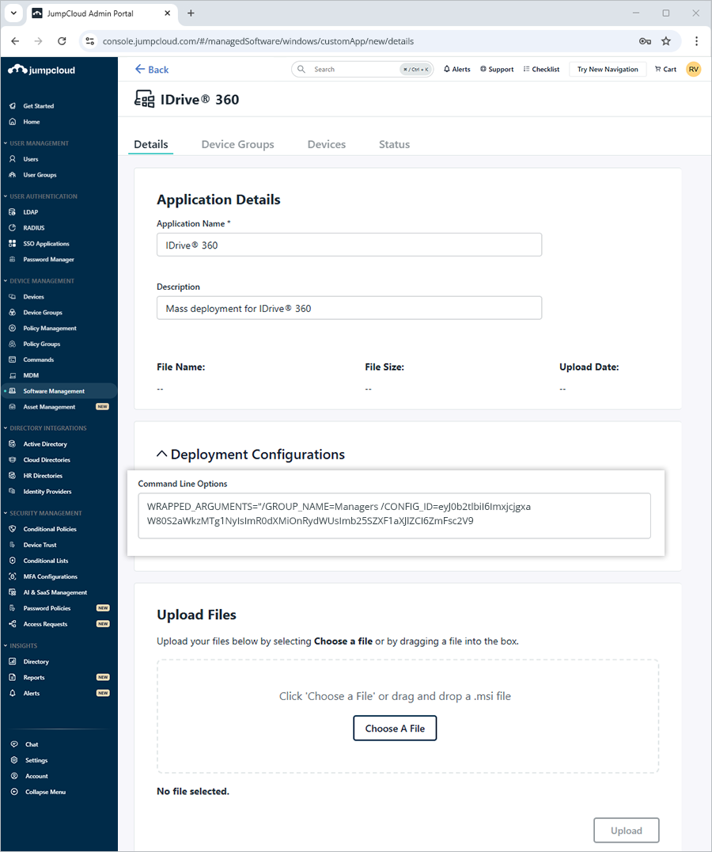Collapse the sidebar with Collapse Menu
Image resolution: width=712 pixels, height=852 pixels.
tap(45, 792)
